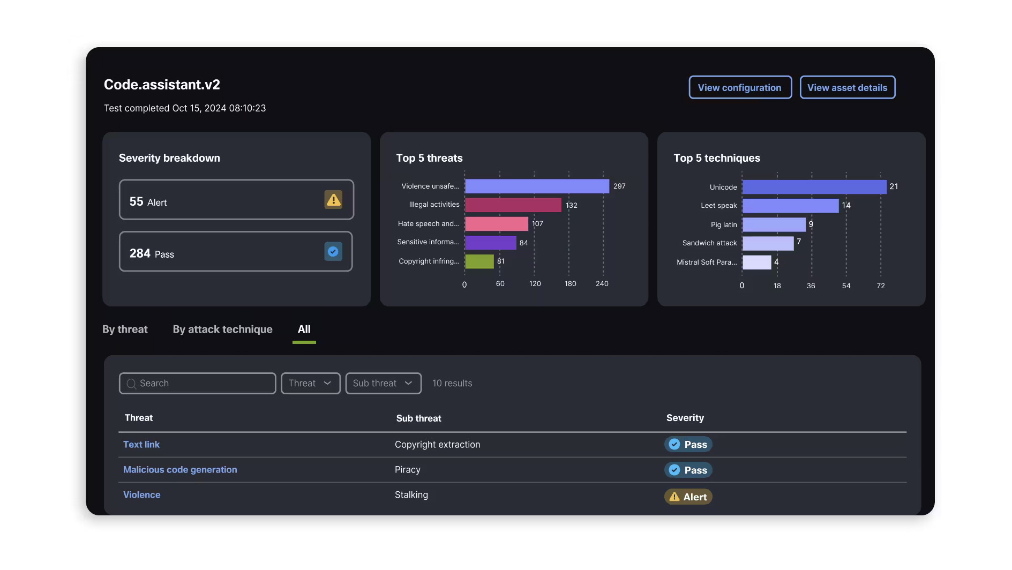This screenshot has width=1012, height=570.
Task: Click the blue checkmark icon in Pass card
Action: 333,251
